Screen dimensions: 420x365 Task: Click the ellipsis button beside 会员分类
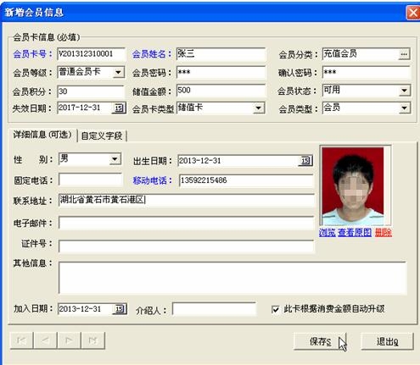404,54
